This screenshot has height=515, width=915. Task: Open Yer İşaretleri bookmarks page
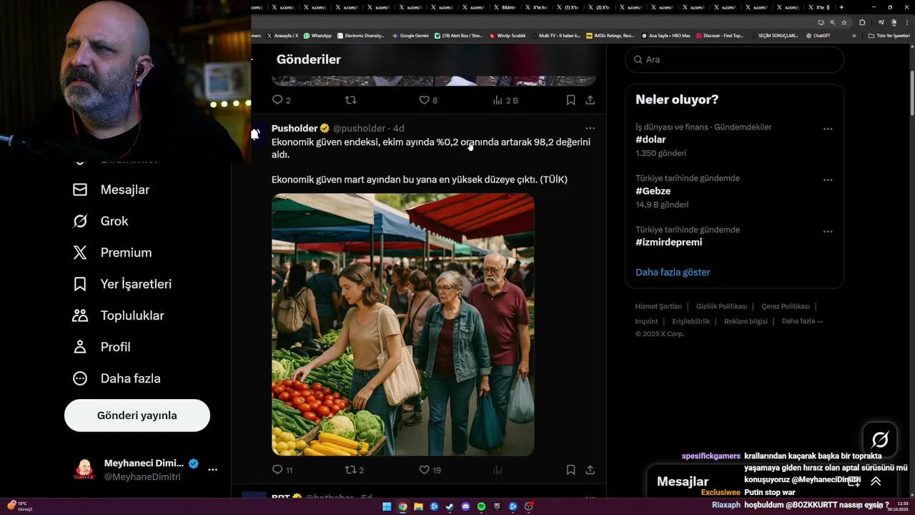[x=122, y=284]
